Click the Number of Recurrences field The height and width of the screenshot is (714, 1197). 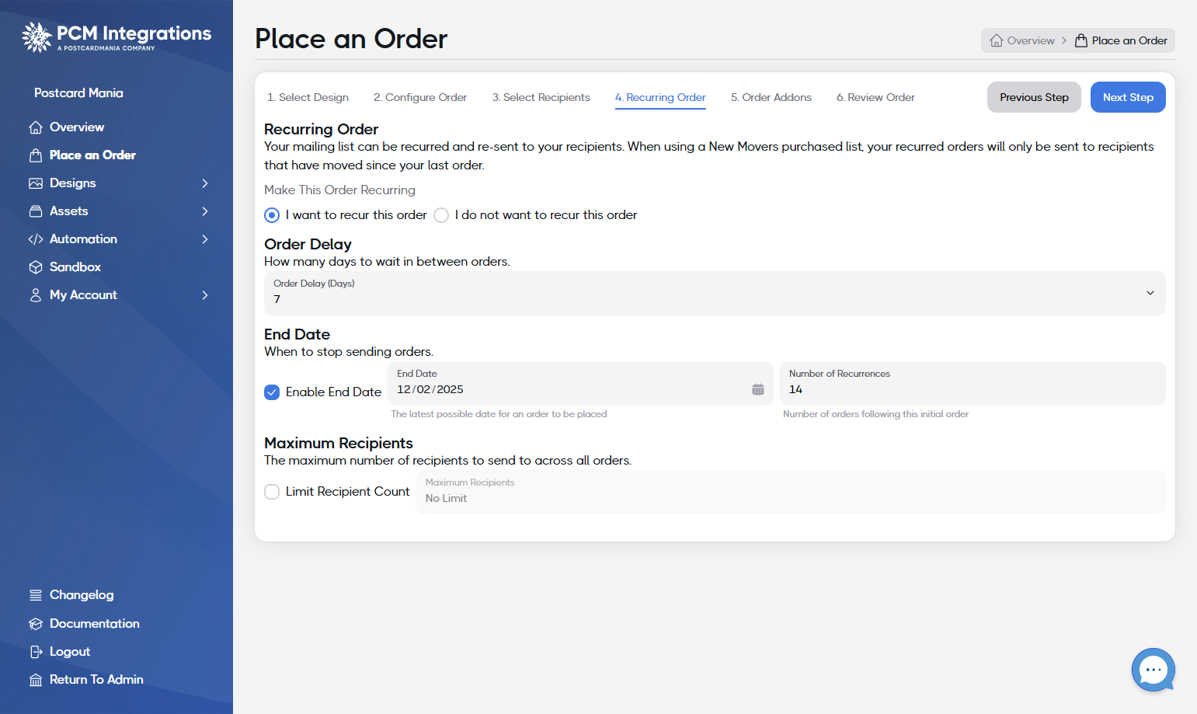click(973, 383)
